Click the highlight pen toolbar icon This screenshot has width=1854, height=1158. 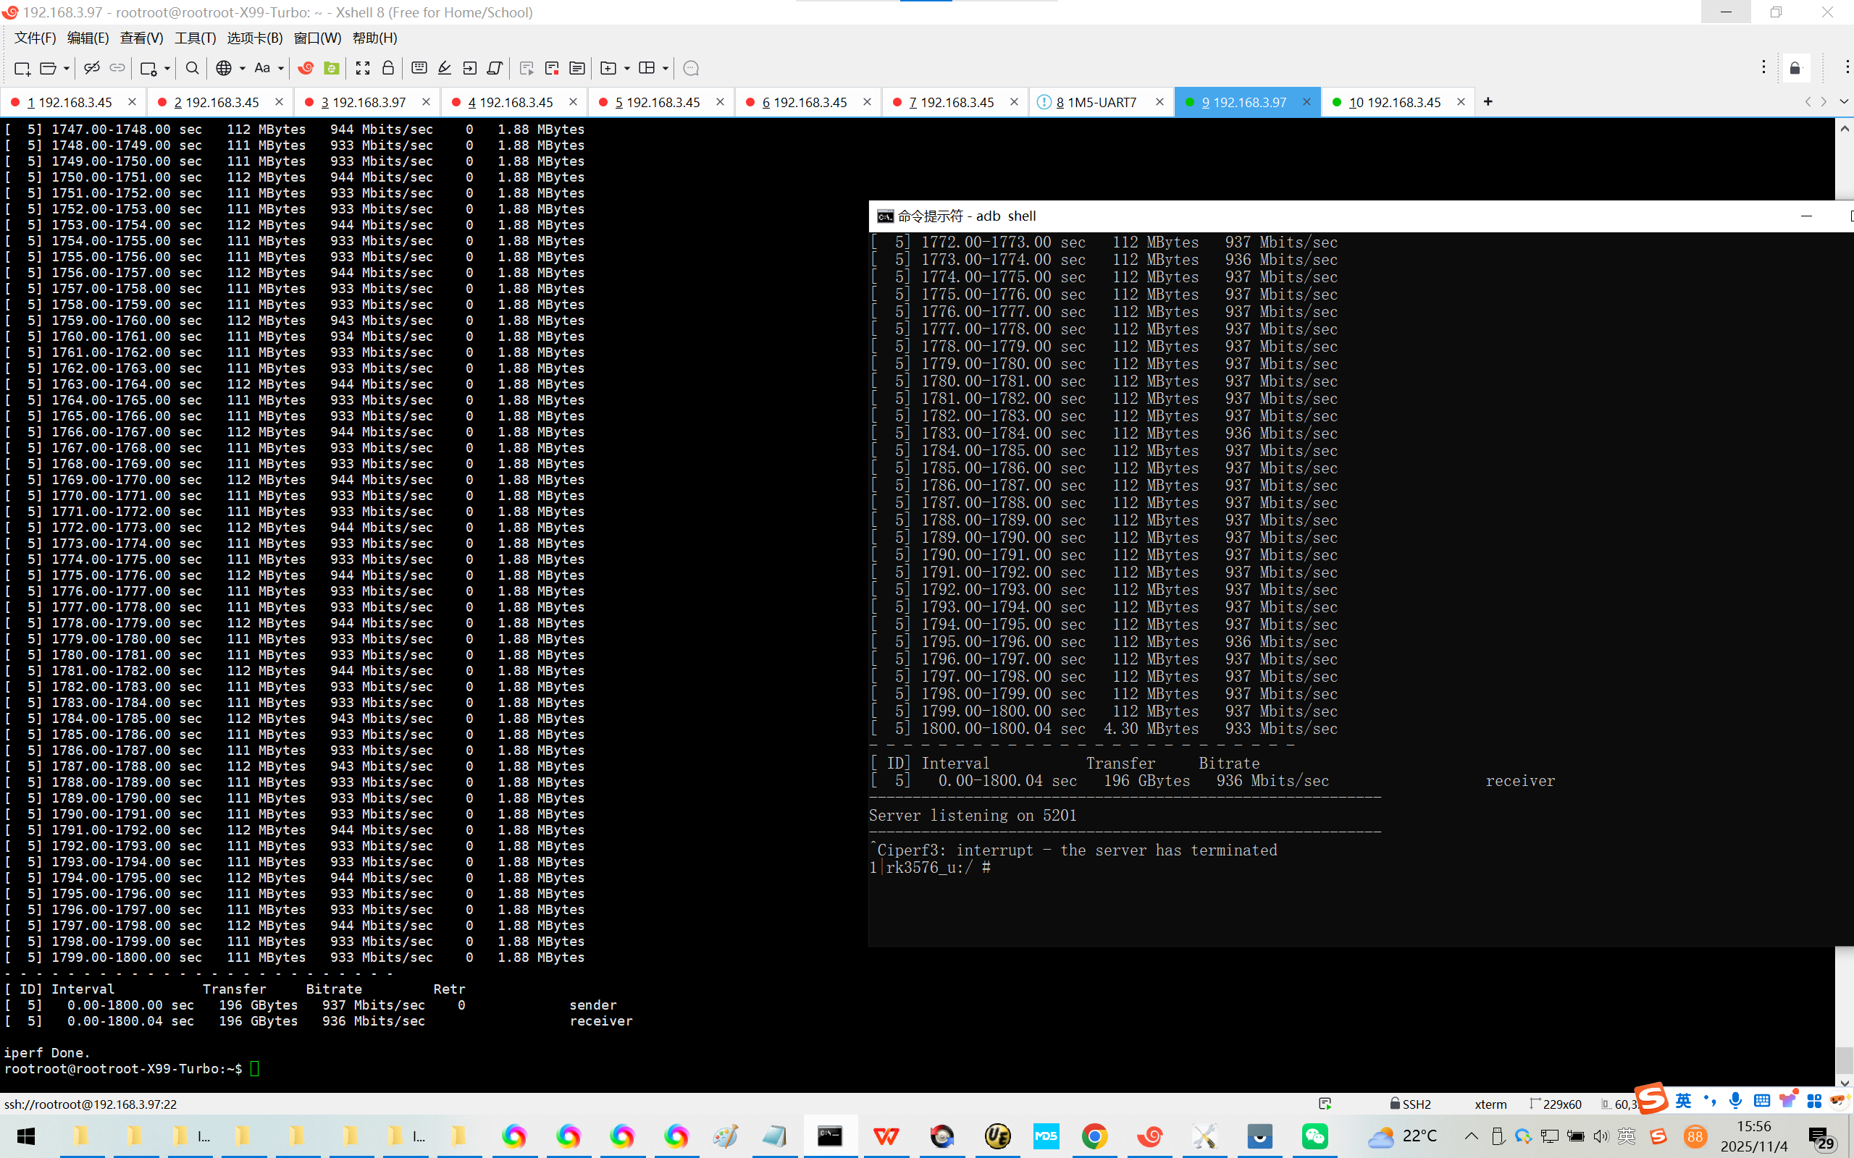pyautogui.click(x=445, y=68)
